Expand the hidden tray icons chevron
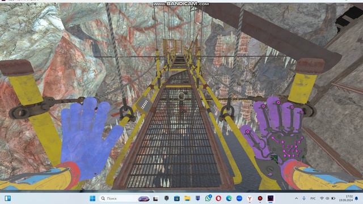The image size is (363, 204). pos(296,198)
